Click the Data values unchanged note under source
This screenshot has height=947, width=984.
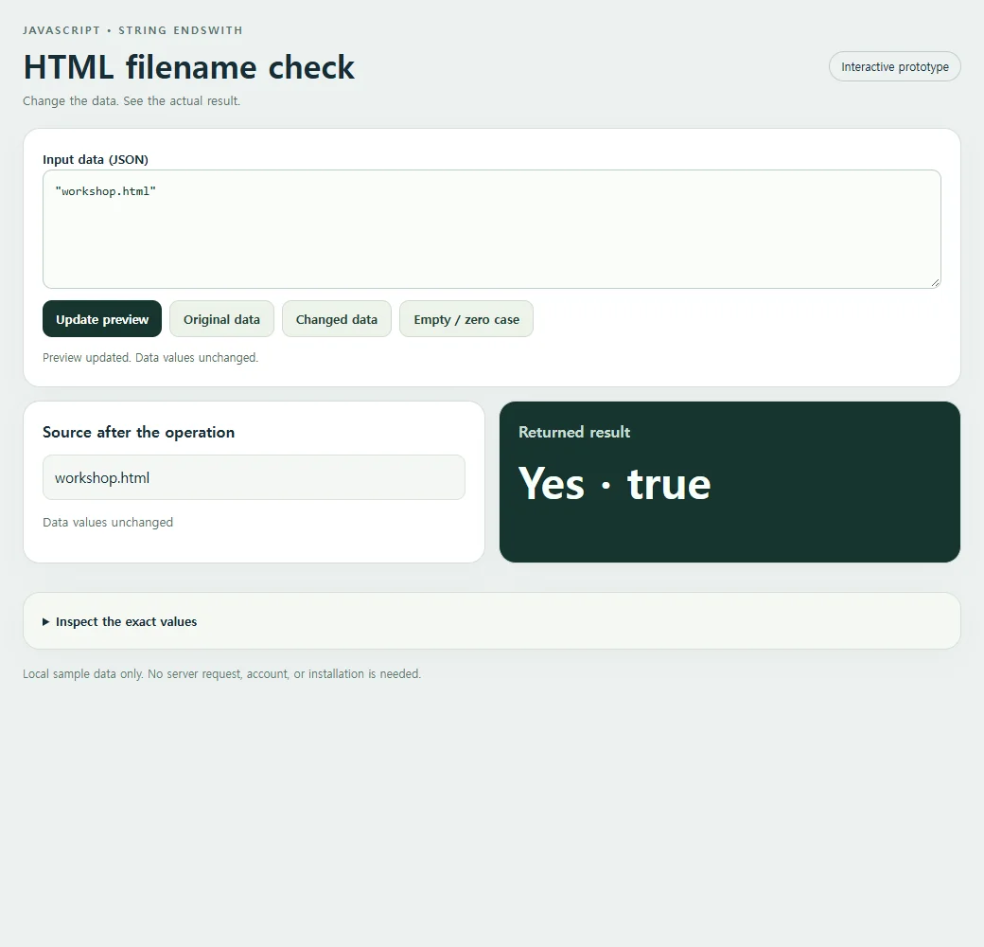pos(108,523)
